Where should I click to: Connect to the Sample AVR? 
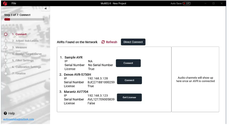tap(128, 63)
